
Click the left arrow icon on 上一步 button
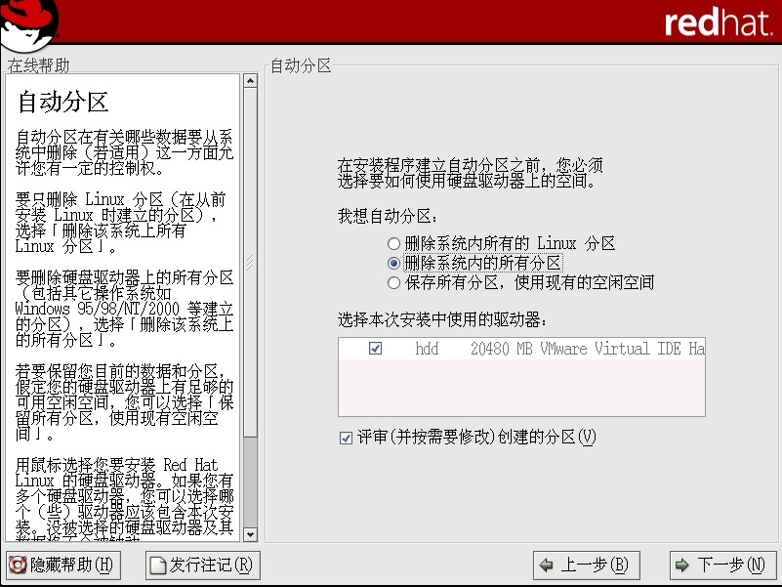[x=547, y=566]
